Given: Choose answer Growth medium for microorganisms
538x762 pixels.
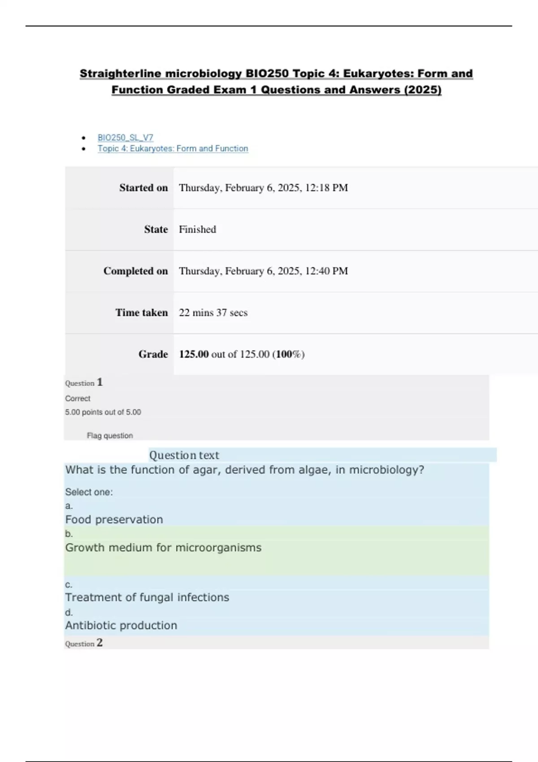Looking at the screenshot, I should tap(163, 547).
